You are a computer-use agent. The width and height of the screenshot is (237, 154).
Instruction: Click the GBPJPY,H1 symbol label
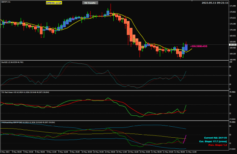(x=6, y=2)
